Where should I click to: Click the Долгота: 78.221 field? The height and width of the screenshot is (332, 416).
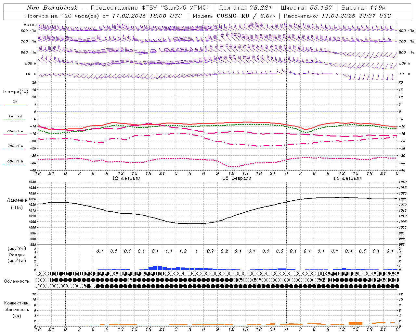(x=245, y=8)
